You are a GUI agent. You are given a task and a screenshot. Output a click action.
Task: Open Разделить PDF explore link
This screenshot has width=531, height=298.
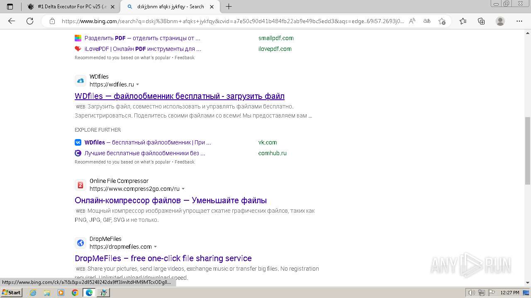tap(142, 38)
